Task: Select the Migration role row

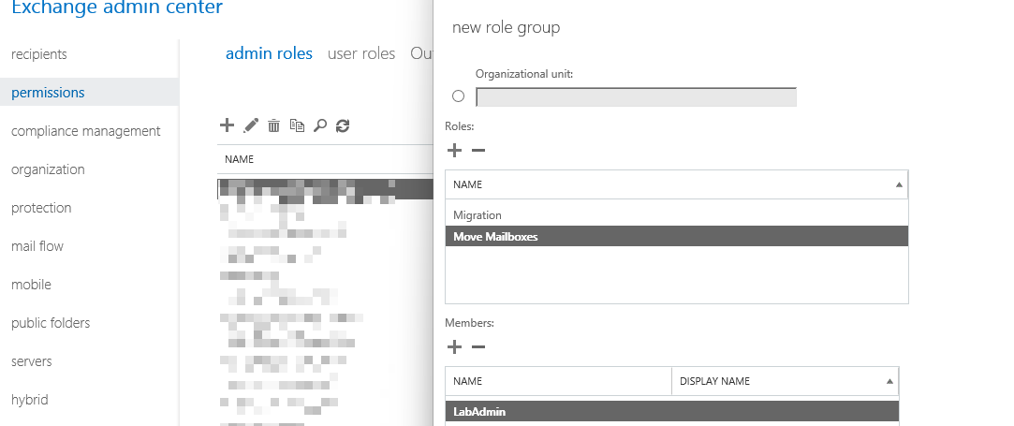Action: click(x=676, y=215)
